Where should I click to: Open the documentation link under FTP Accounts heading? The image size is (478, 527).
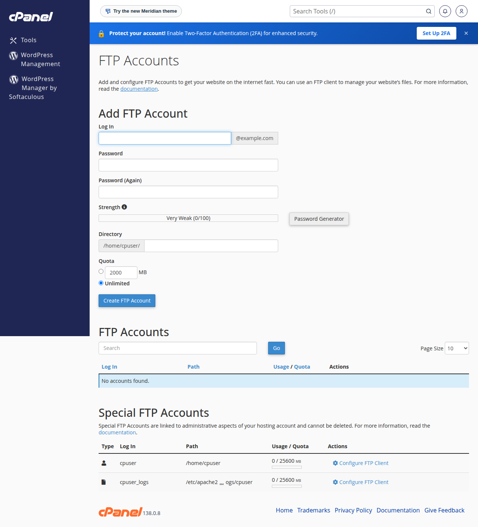point(139,89)
